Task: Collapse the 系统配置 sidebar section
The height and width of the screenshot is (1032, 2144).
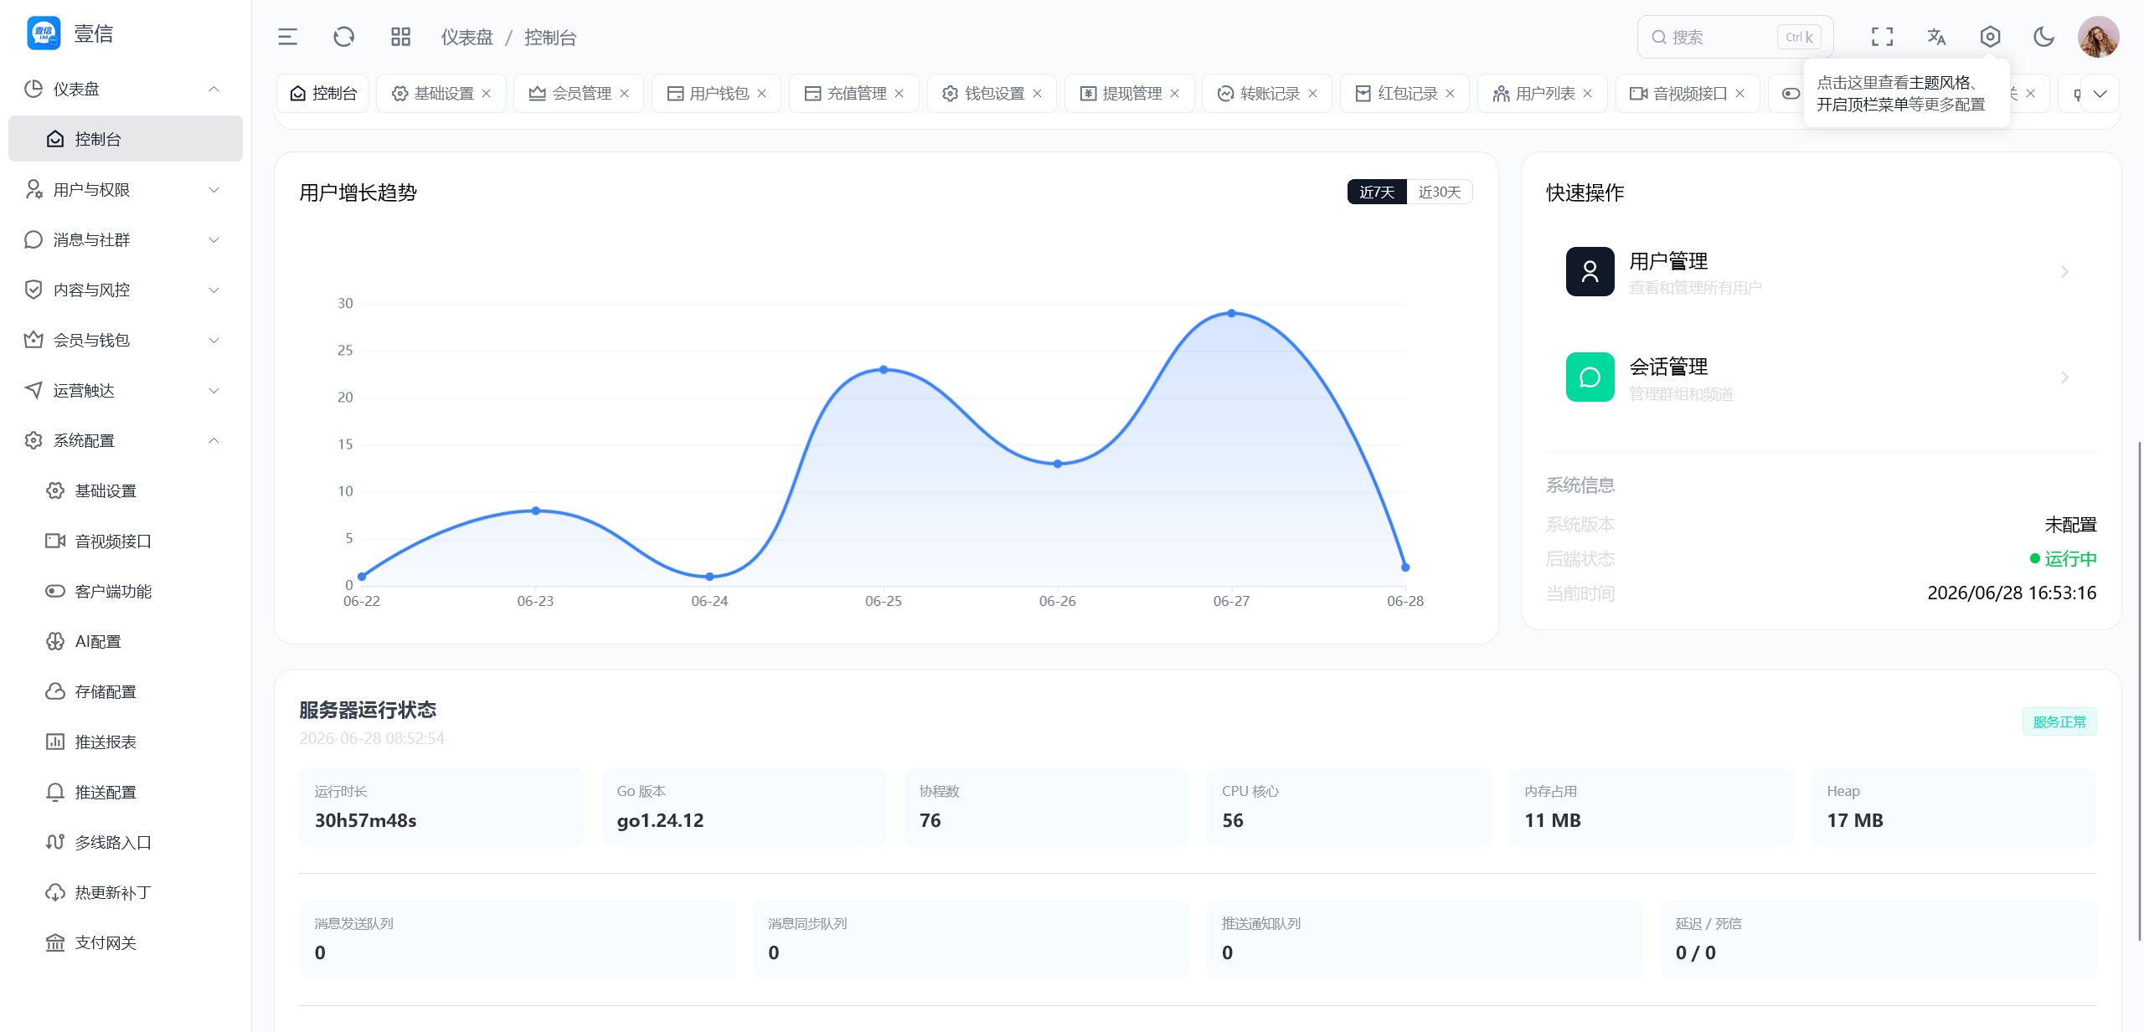Action: (x=125, y=440)
